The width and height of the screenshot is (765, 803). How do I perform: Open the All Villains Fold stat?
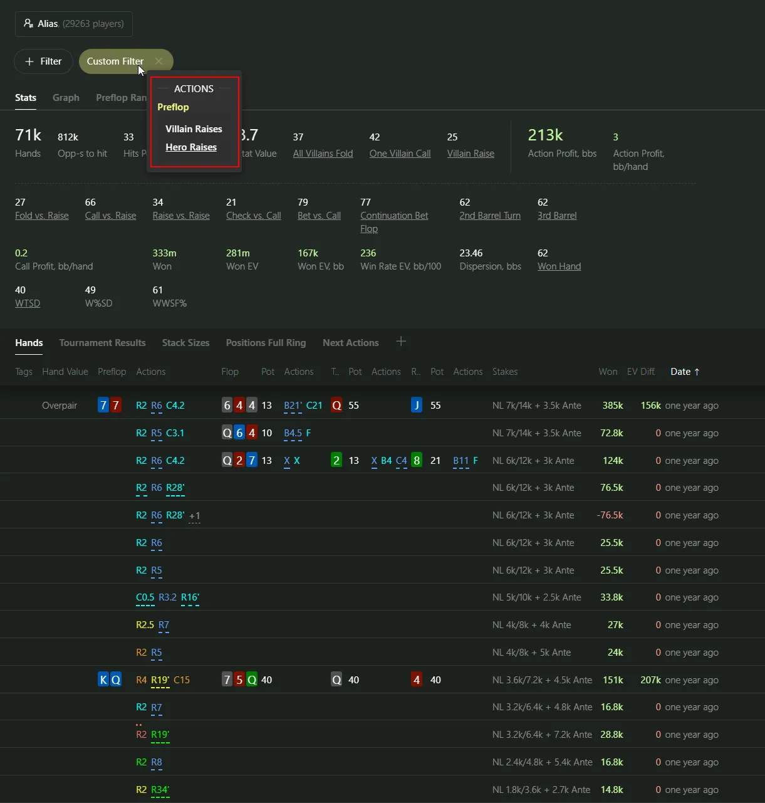323,154
